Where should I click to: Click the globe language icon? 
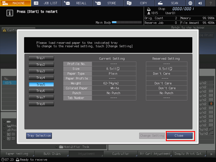tap(190, 3)
